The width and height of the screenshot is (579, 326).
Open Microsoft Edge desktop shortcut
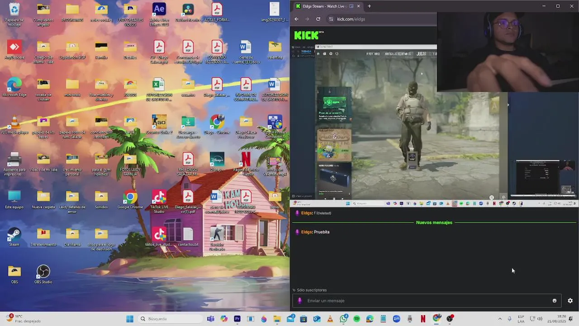pos(14,87)
